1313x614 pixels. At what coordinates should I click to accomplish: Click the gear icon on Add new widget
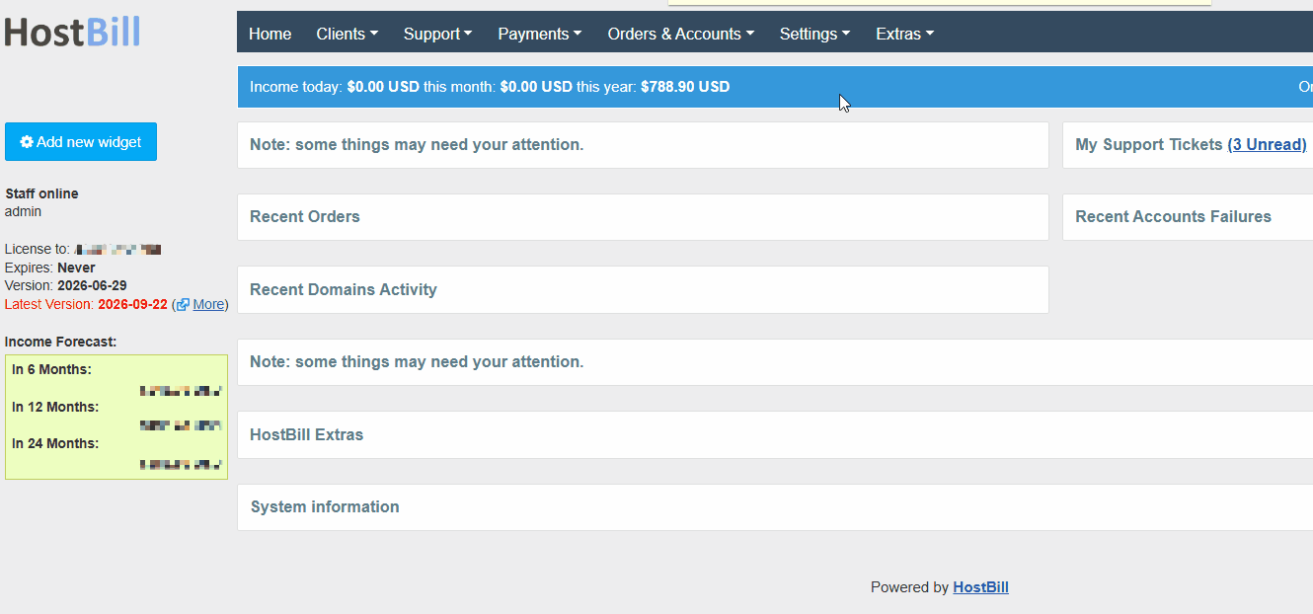pyautogui.click(x=27, y=142)
